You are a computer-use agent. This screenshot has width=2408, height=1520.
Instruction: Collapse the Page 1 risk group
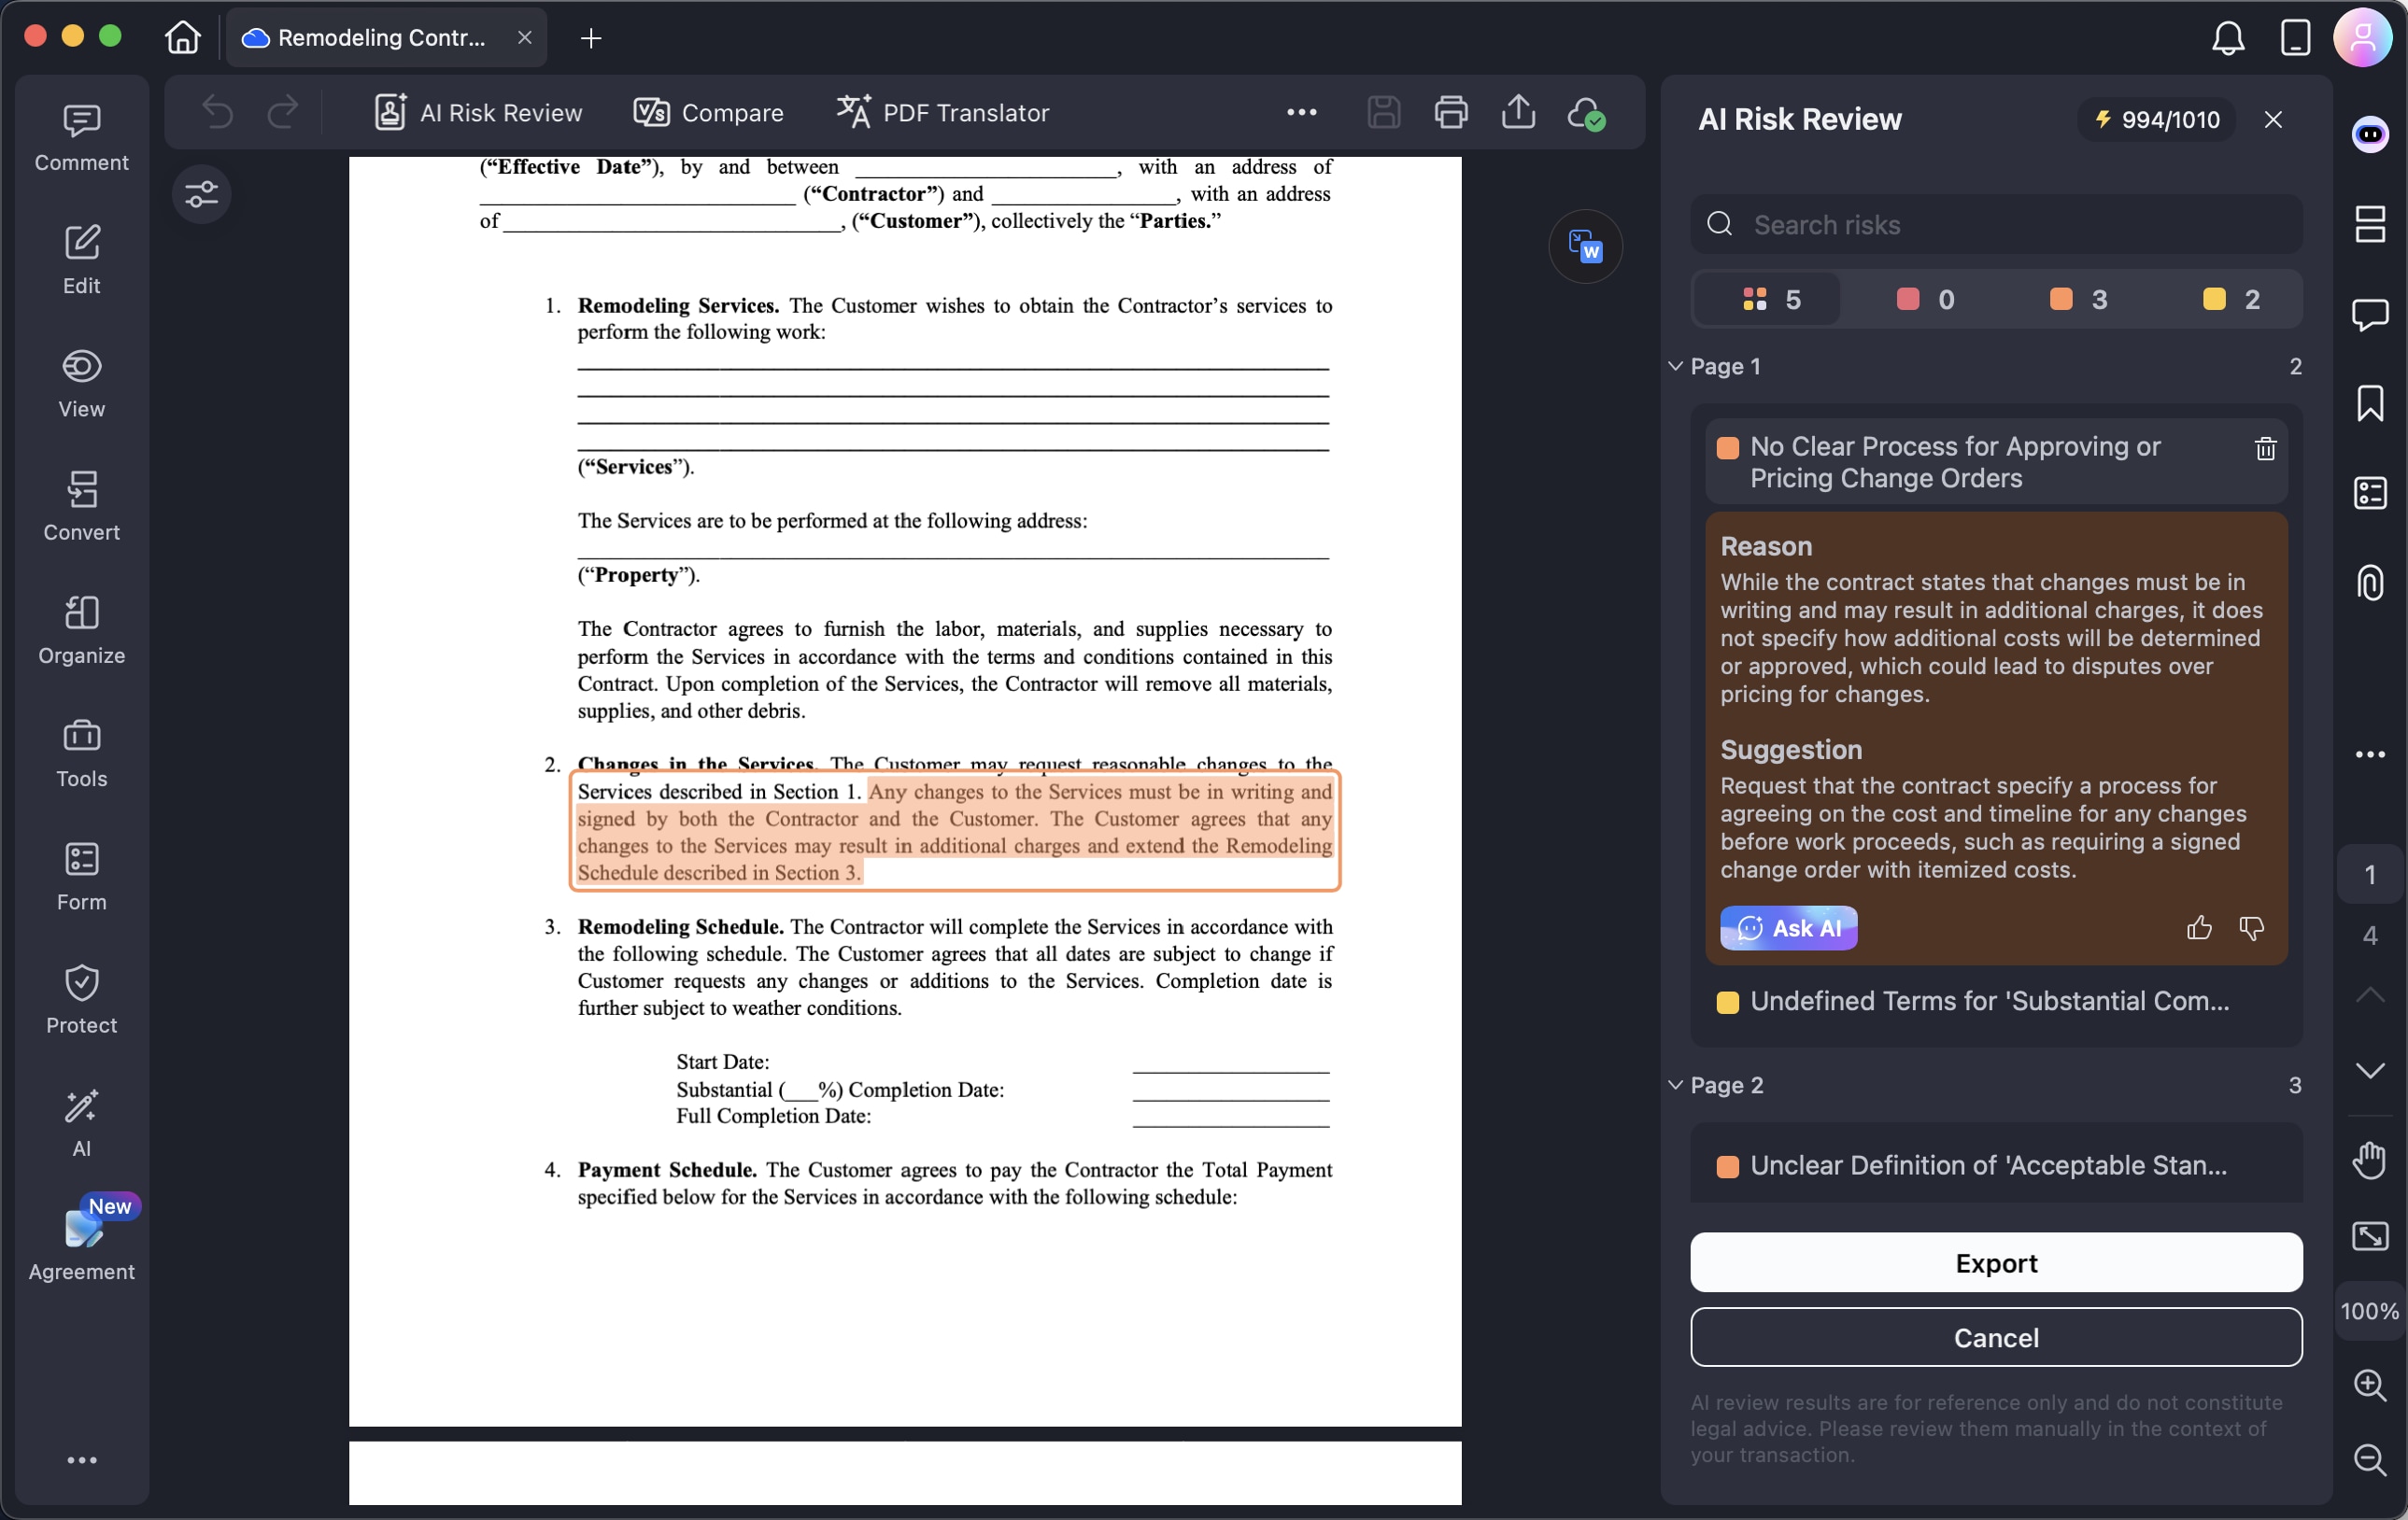pyautogui.click(x=1676, y=366)
